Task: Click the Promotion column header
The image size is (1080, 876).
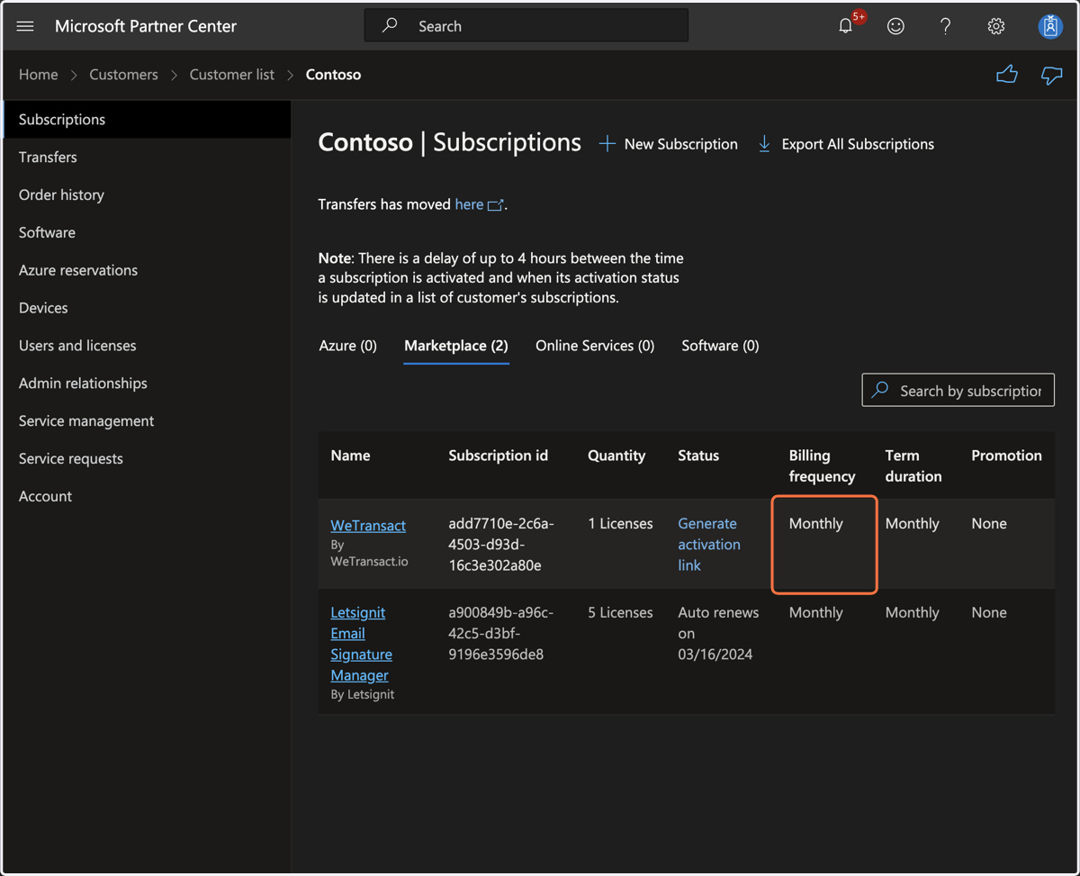Action: pos(1006,456)
